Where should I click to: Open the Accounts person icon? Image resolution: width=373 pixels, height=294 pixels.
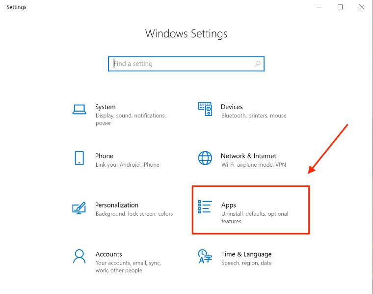coord(79,256)
